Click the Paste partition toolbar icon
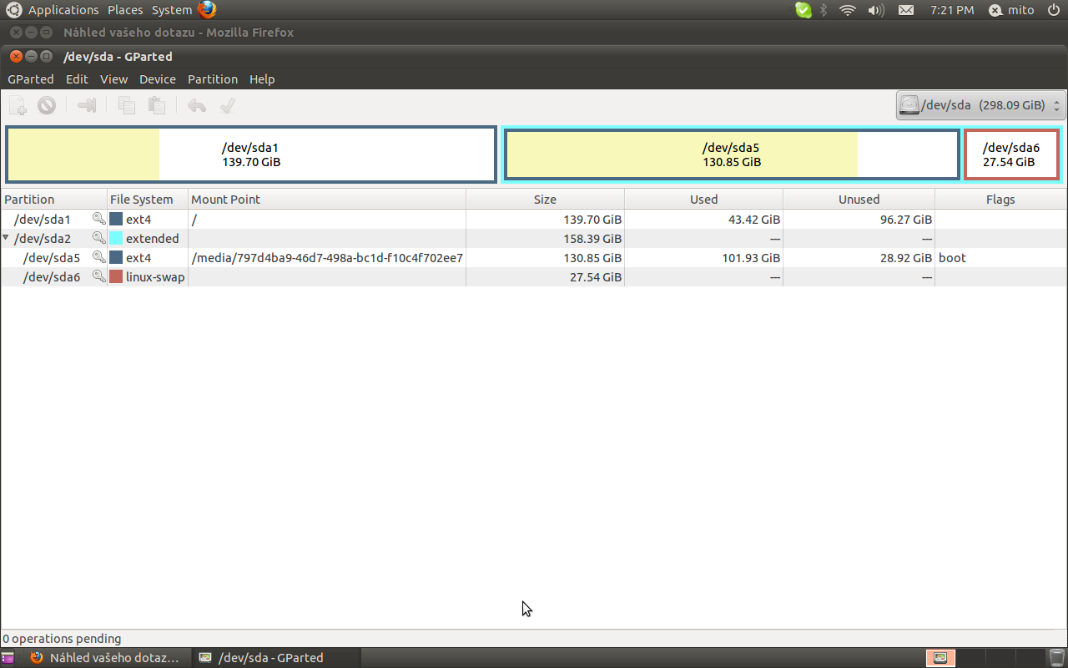1068x668 pixels. (x=156, y=105)
